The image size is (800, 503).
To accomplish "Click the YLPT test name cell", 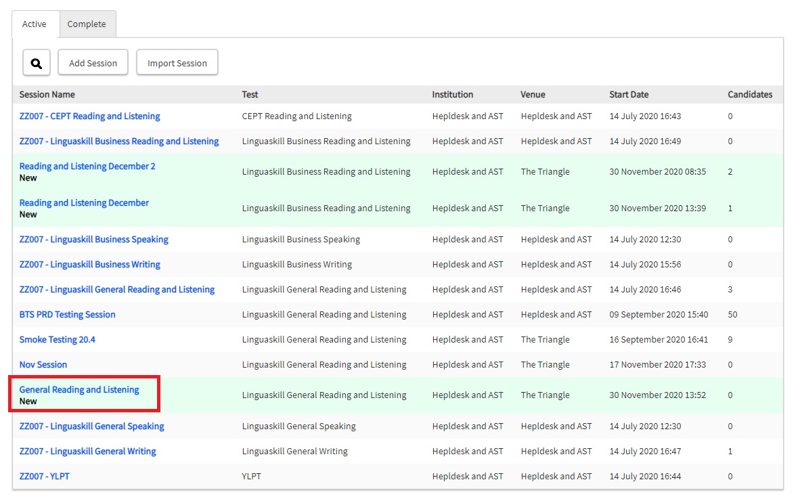I will tap(252, 476).
